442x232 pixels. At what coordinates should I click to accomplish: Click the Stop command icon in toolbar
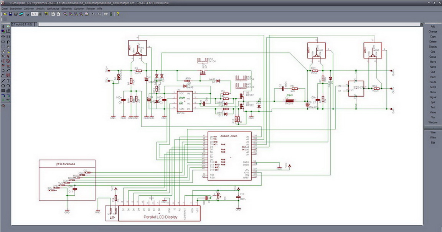106,14
